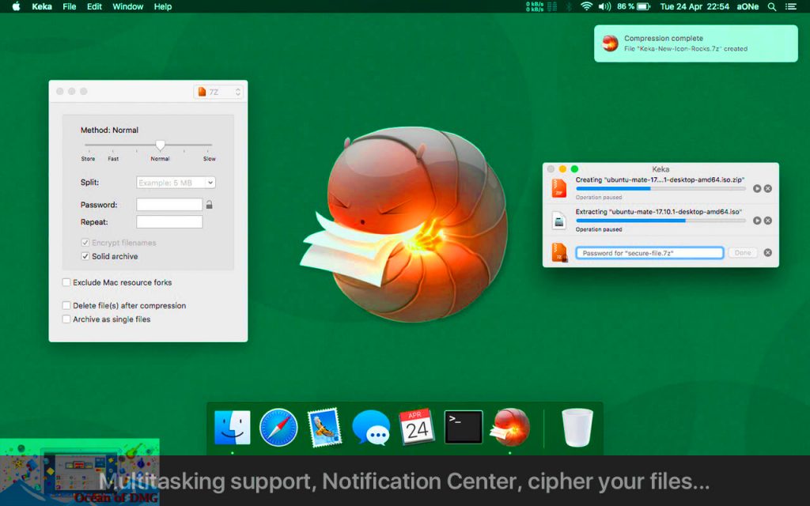810x506 pixels.
Task: Open Messages app in the dock
Action: pyautogui.click(x=371, y=428)
